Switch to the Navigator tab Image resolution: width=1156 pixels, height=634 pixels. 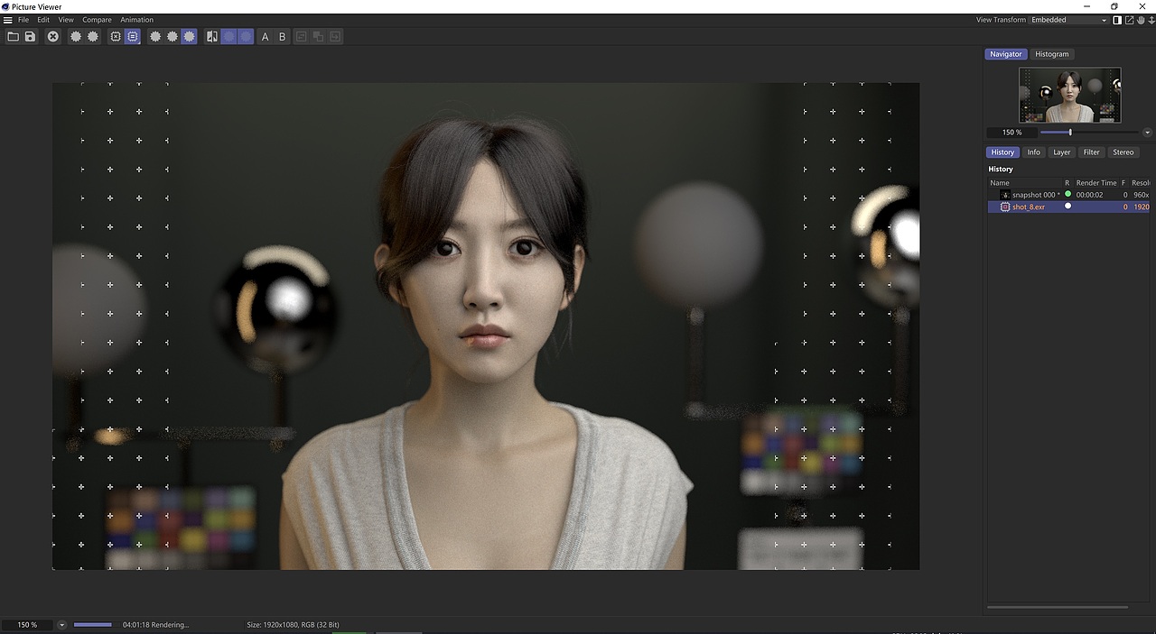[1005, 54]
